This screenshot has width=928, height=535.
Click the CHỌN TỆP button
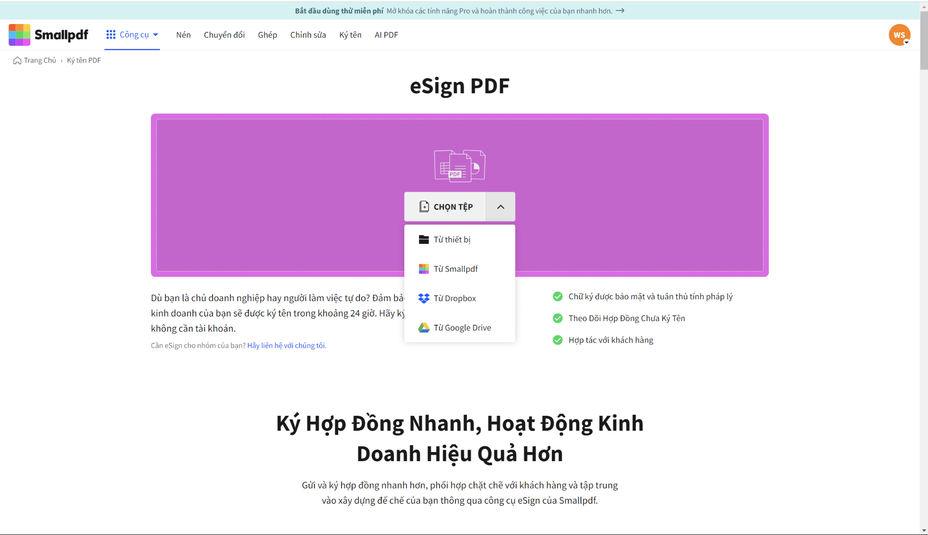tap(445, 207)
